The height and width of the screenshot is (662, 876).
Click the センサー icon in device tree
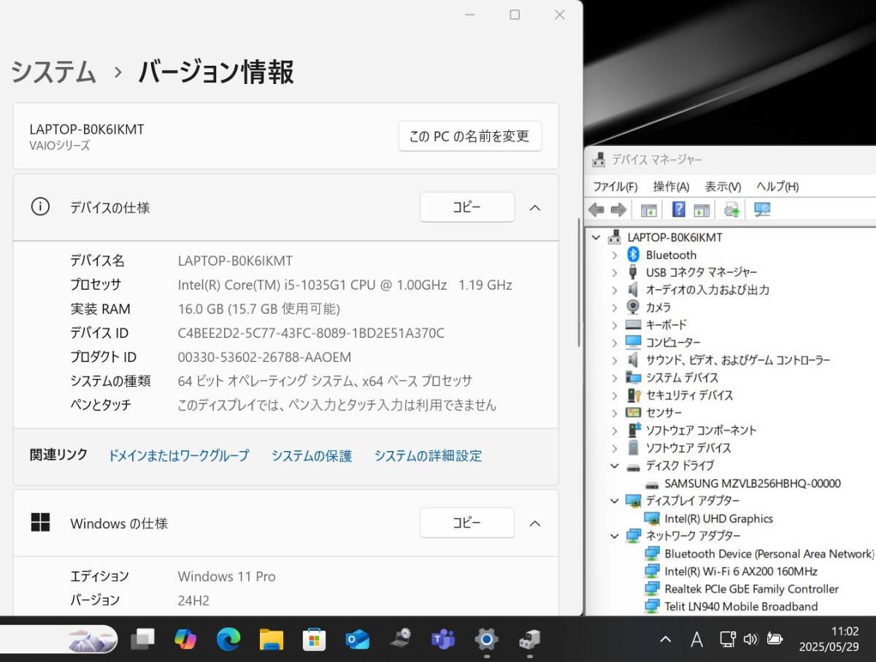[x=633, y=412]
